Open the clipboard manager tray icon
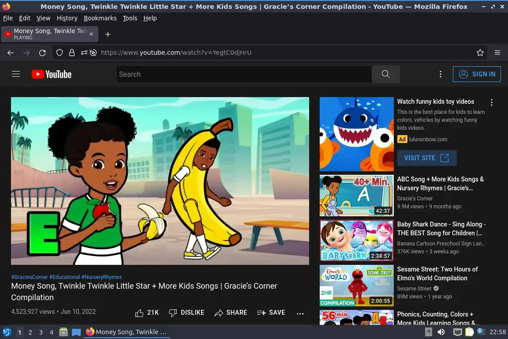 point(470,332)
